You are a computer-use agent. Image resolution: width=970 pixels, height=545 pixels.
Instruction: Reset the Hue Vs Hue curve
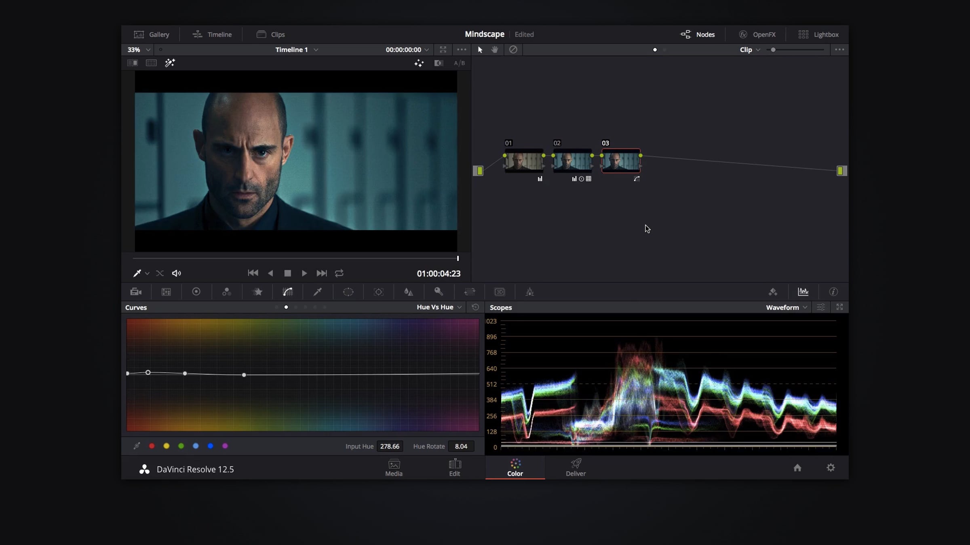pos(475,307)
